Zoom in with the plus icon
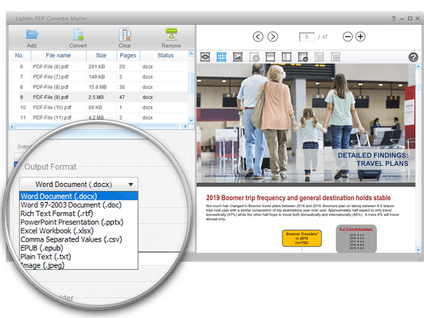Image resolution: width=424 pixels, height=318 pixels. click(360, 37)
